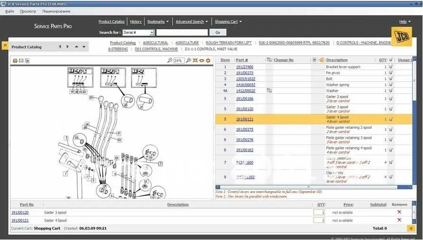Add Plate gaiter retaining 4 spool to cart

pos(391,150)
